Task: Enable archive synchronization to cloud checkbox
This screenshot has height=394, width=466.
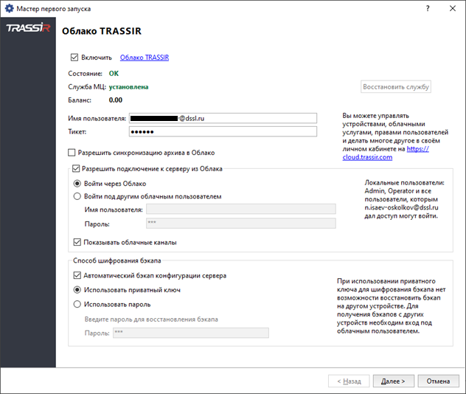Action: pos(72,153)
